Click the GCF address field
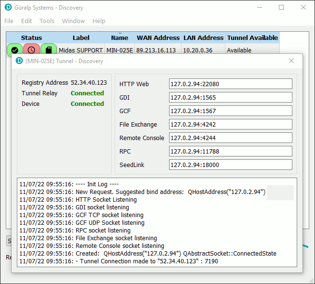Image resolution: width=315 pixels, height=284 pixels. [x=230, y=111]
